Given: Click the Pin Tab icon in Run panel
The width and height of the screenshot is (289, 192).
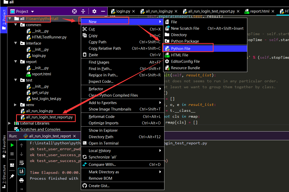Looking at the screenshot, I should pyautogui.click(x=12, y=176).
